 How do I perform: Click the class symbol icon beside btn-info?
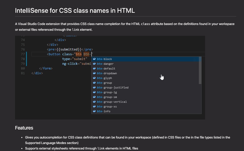94,111
